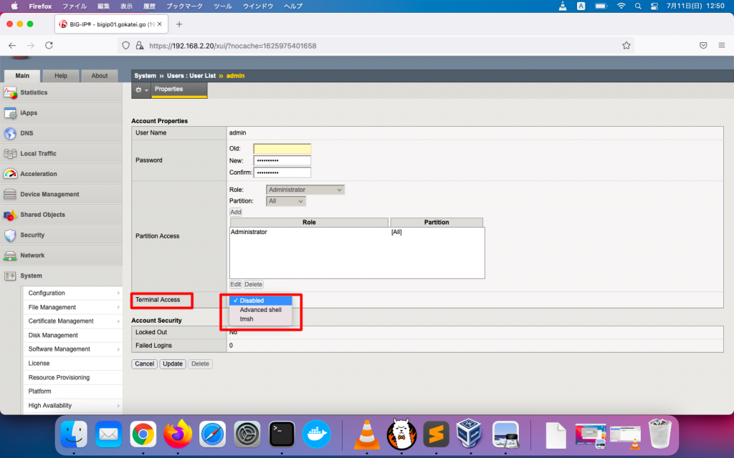Click the Add button under Partition

coord(236,212)
